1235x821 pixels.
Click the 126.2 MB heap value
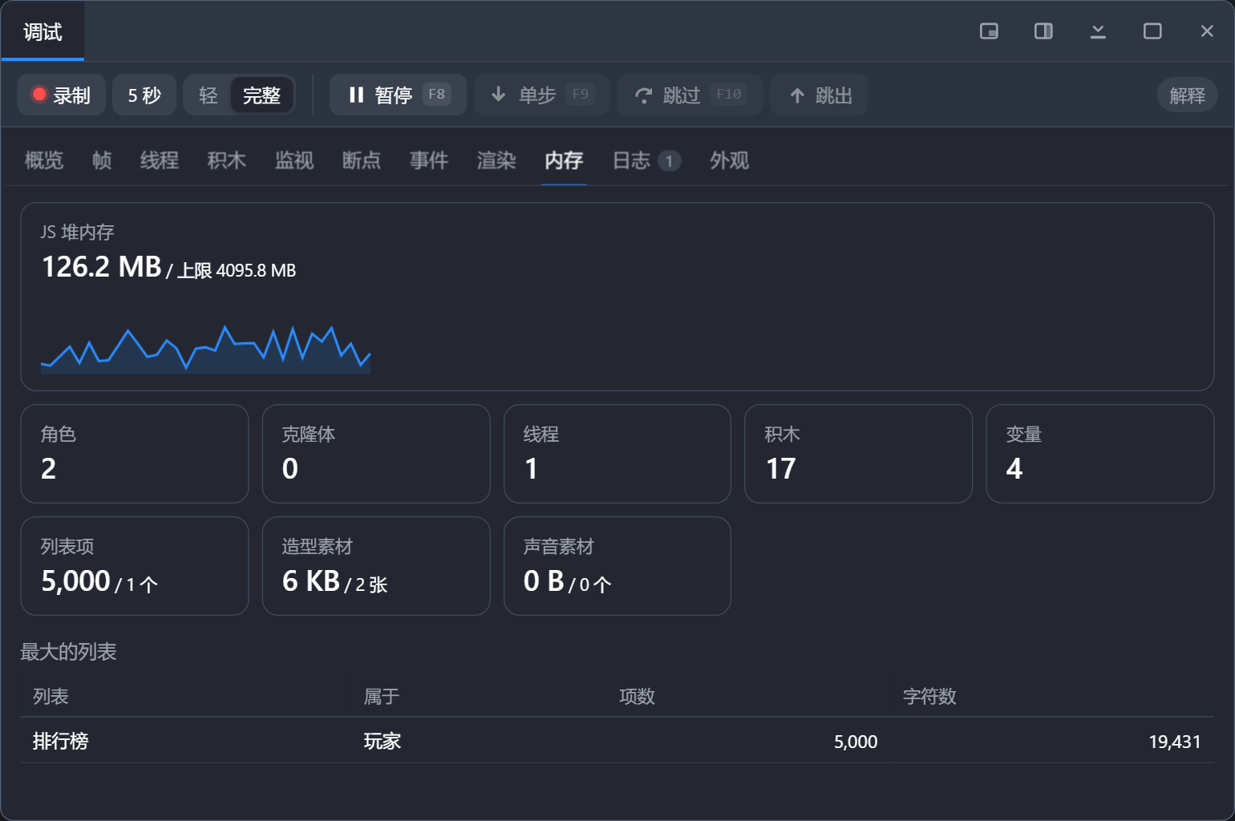click(102, 267)
